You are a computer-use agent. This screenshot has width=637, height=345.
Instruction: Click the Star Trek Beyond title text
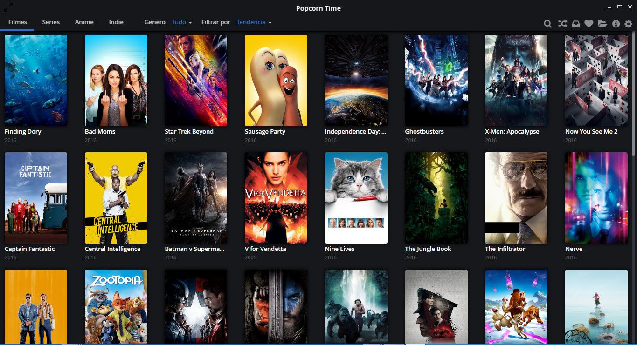(189, 132)
